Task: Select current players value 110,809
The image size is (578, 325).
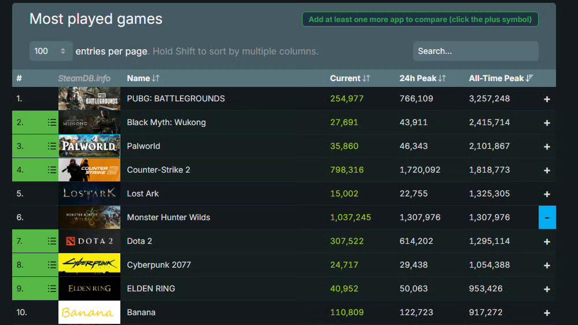Action: 347,312
